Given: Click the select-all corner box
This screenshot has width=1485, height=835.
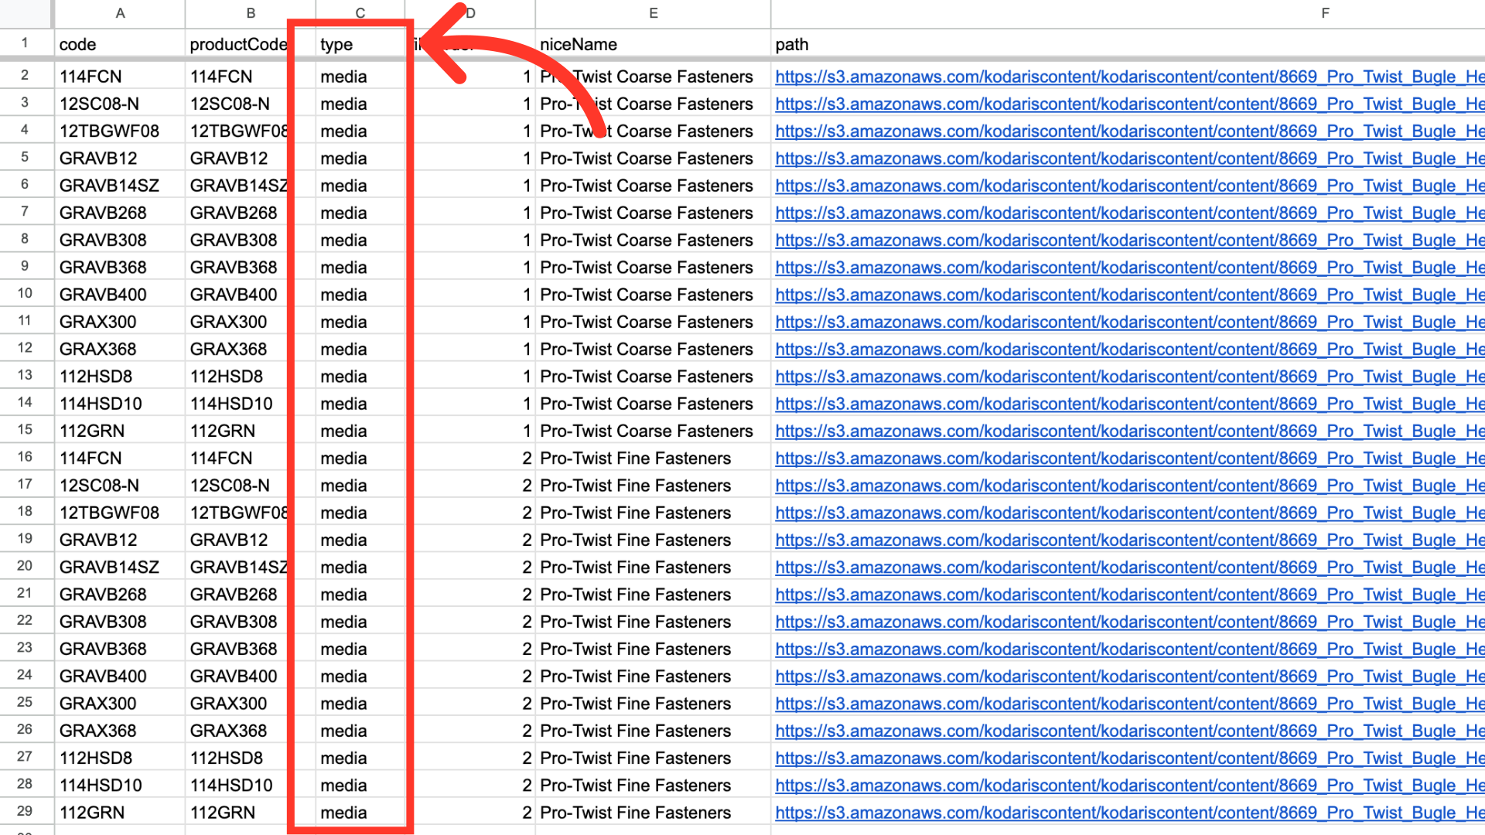Looking at the screenshot, I should pos(25,13).
